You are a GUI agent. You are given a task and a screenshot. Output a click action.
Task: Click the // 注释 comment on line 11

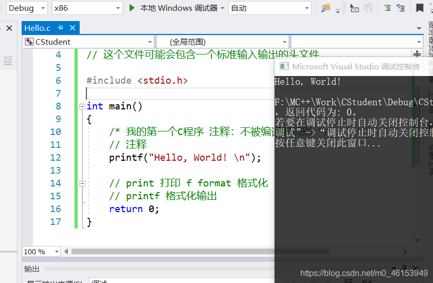click(128, 144)
